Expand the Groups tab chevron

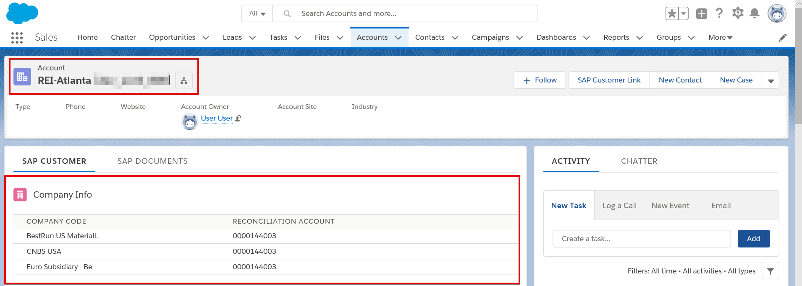[692, 38]
